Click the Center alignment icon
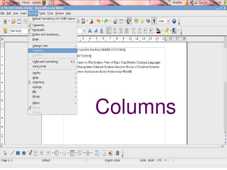This screenshot has width=227, height=170. [114, 31]
